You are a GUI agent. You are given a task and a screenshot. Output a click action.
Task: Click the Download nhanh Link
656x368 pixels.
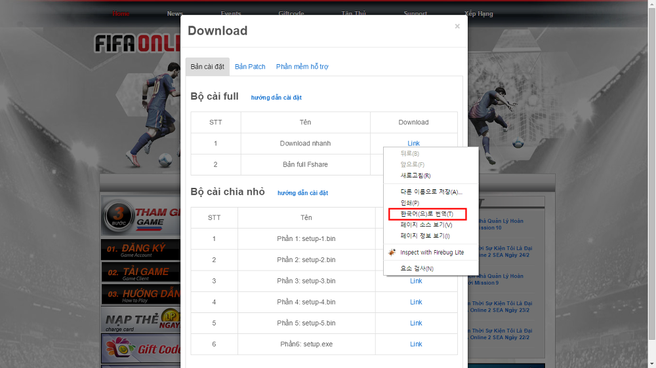[x=413, y=143]
